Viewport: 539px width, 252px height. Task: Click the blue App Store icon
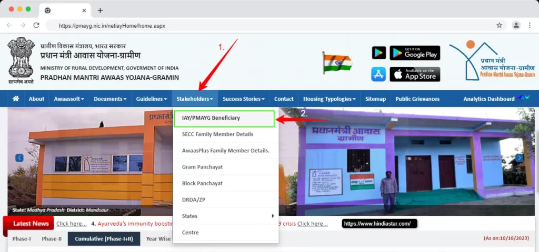[378, 74]
